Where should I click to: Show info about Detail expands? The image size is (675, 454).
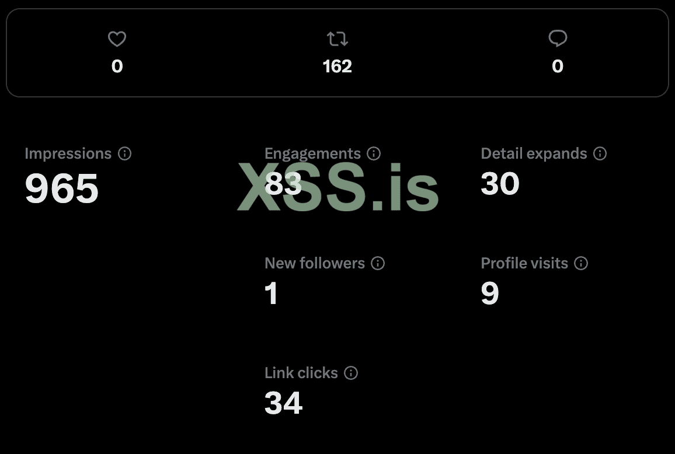click(600, 153)
